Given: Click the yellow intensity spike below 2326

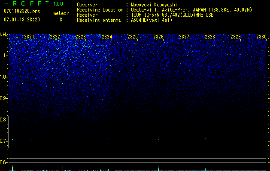Looking at the screenshot, I should tap(158, 168).
